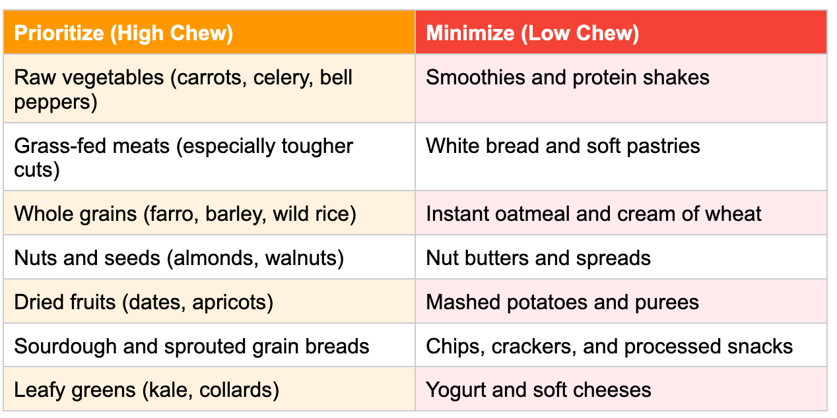Select the 'Yogurt and soft cheeses' cell

pyautogui.click(x=620, y=390)
